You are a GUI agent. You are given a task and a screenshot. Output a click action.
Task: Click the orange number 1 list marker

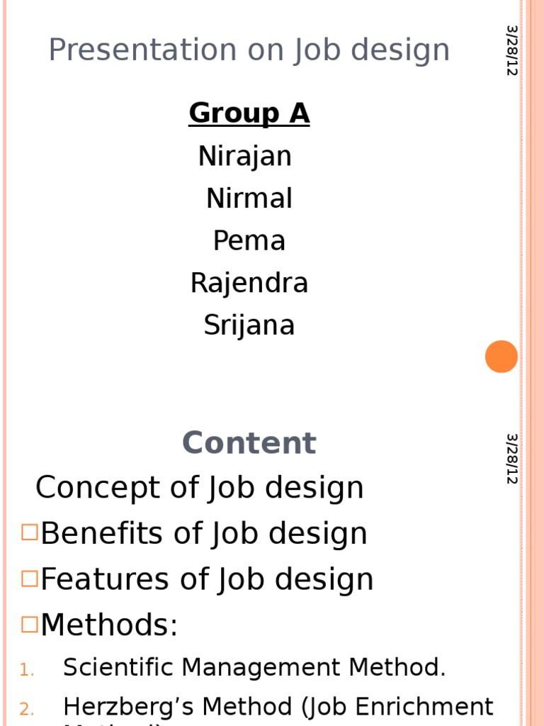click(26, 670)
